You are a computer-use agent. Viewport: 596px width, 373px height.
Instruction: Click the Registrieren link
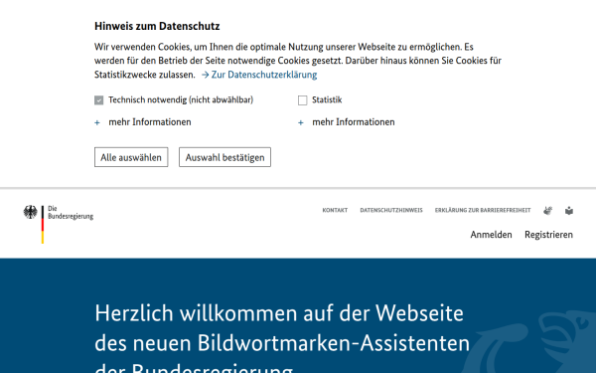click(x=548, y=235)
